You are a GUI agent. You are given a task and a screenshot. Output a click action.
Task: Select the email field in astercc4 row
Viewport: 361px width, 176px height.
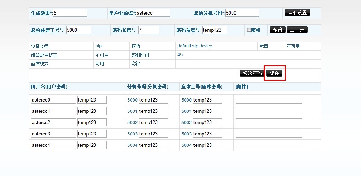[269, 145]
